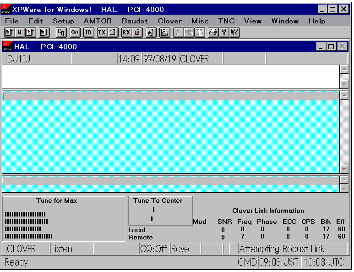
Task: Open the AMTOR menu
Action: pos(98,21)
